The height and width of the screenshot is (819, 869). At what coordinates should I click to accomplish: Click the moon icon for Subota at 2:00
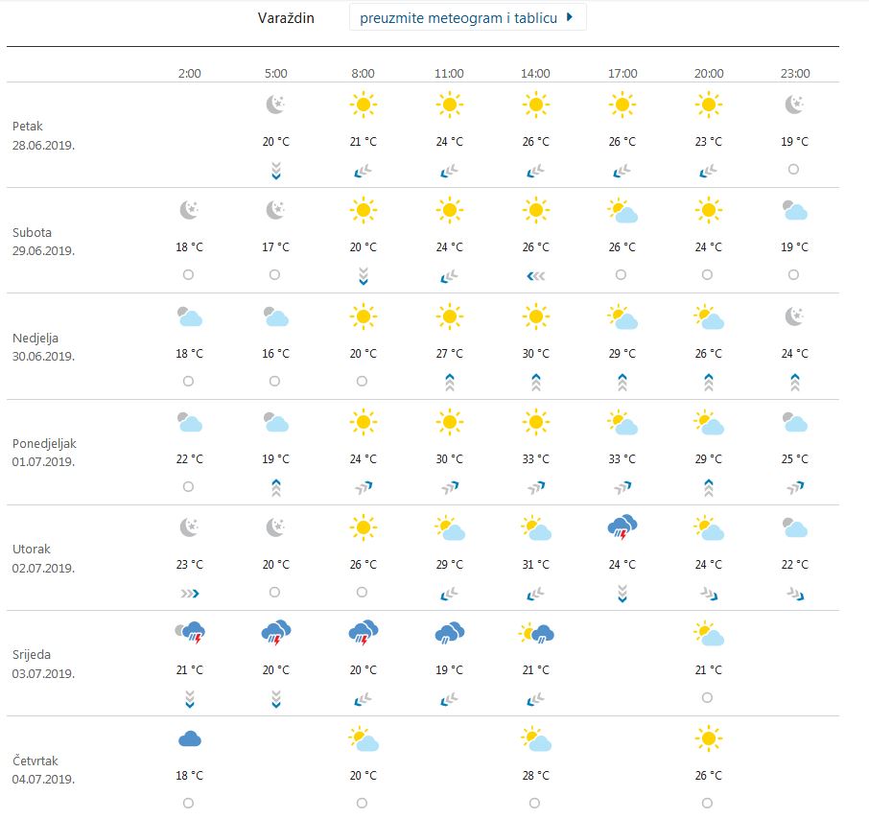point(189,211)
